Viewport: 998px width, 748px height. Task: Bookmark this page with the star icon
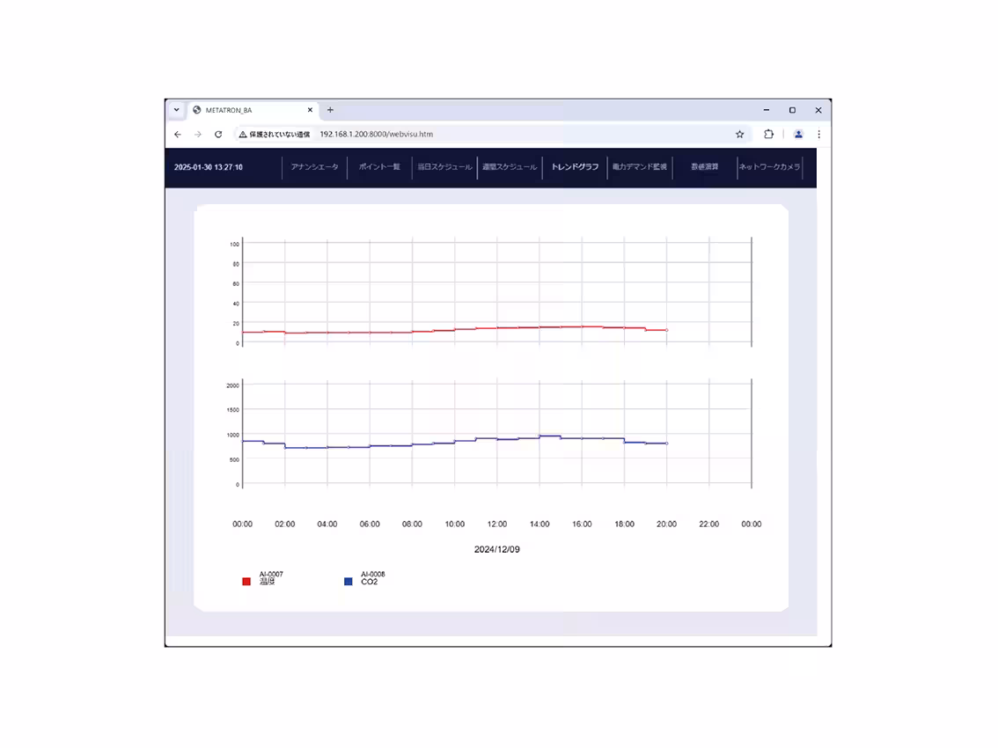coord(739,135)
